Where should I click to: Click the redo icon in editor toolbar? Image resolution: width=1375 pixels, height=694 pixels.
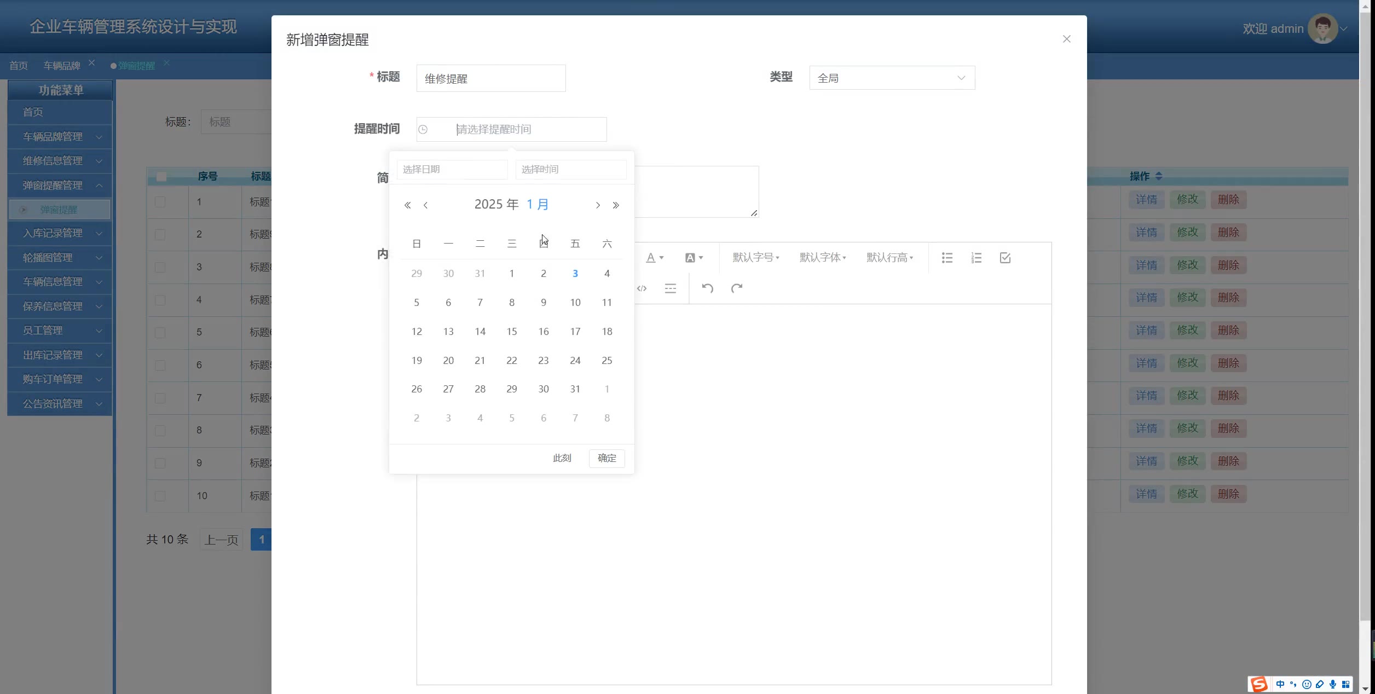point(737,288)
